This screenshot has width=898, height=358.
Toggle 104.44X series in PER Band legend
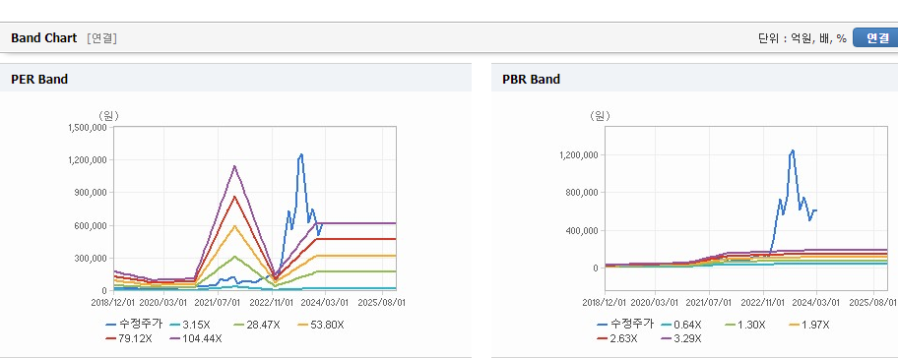(x=196, y=338)
